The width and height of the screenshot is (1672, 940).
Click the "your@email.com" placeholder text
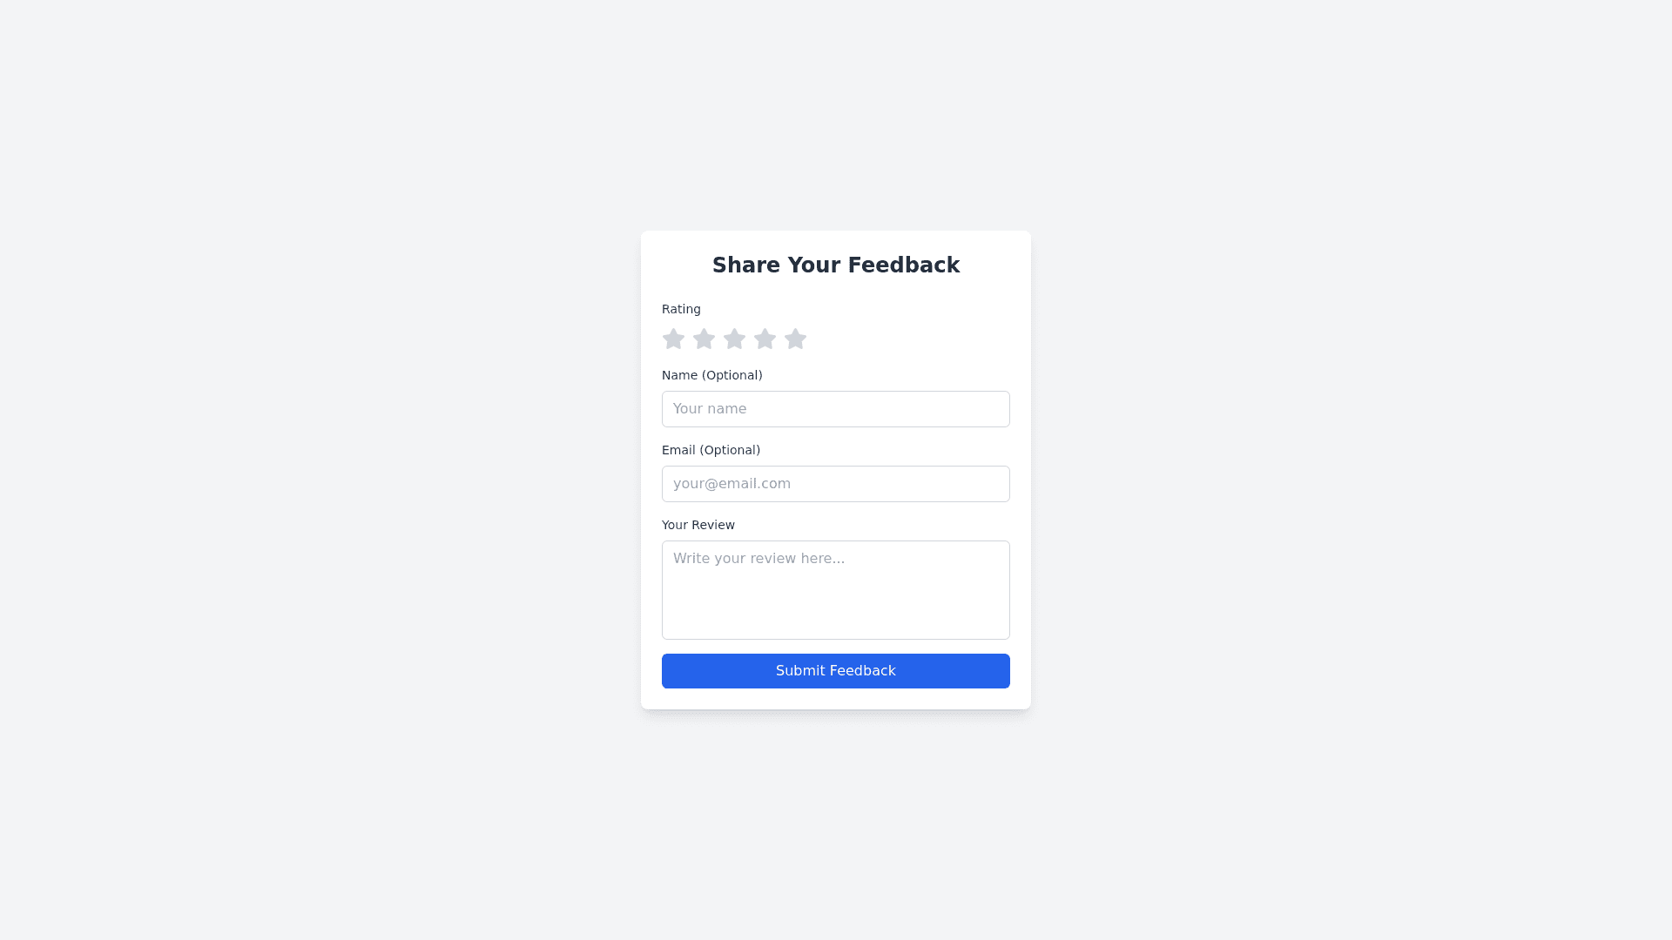[x=731, y=484]
